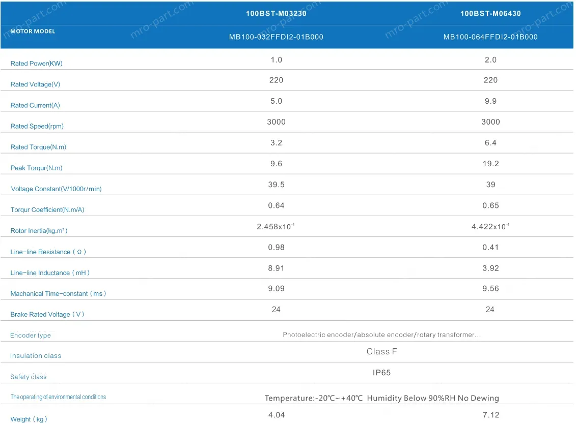The image size is (576, 424).
Task: Select the Weight value 7.12
Action: click(x=491, y=415)
